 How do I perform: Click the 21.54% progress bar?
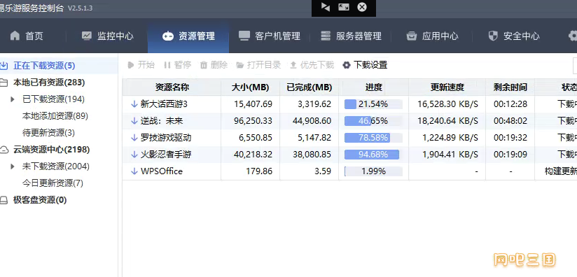[x=373, y=104]
